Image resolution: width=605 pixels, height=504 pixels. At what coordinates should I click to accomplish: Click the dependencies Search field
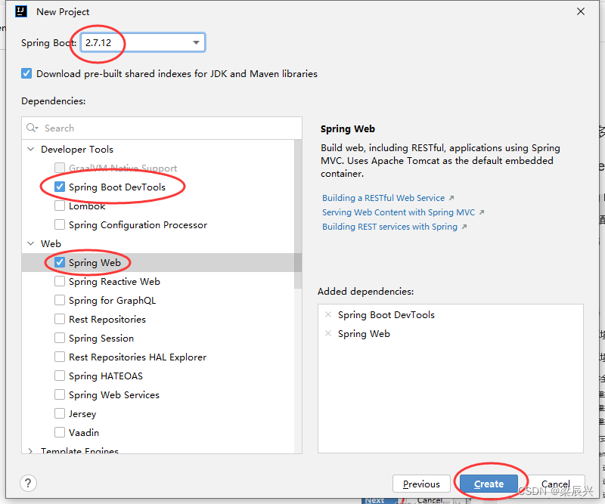[162, 128]
